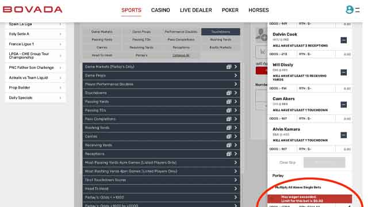Image resolution: width=368 pixels, height=207 pixels.
Task: Click wager amount field under Dalvin Cook
Action: tap(344, 54)
